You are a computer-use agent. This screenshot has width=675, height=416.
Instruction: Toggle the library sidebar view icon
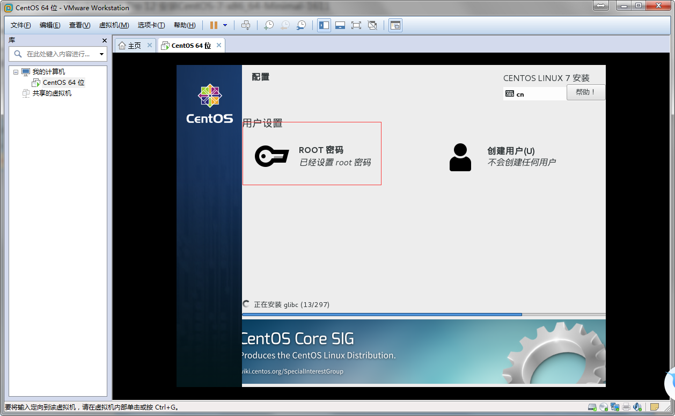click(x=324, y=25)
